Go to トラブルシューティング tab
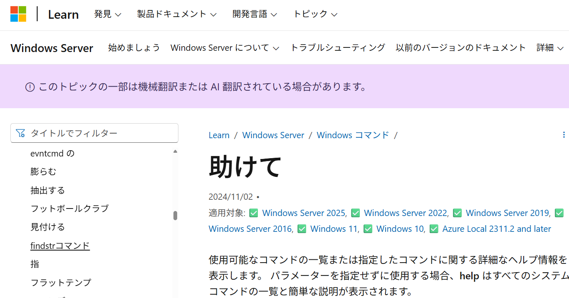 pyautogui.click(x=338, y=48)
